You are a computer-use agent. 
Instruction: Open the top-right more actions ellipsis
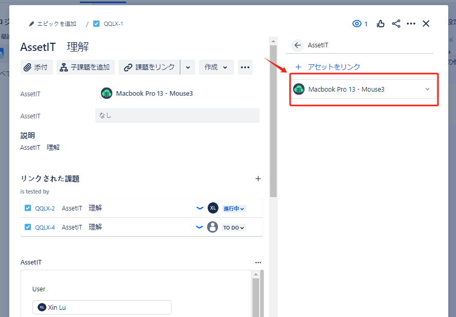(x=411, y=24)
